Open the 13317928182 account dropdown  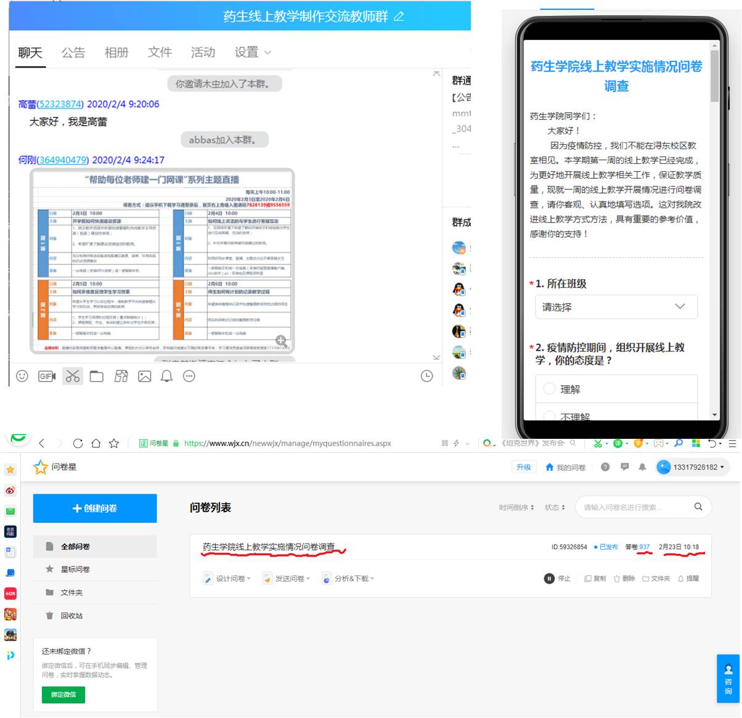point(693,467)
